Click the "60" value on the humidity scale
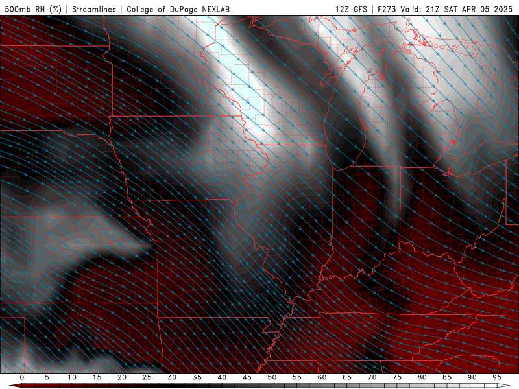This screenshot has width=519, height=389. 322,377
